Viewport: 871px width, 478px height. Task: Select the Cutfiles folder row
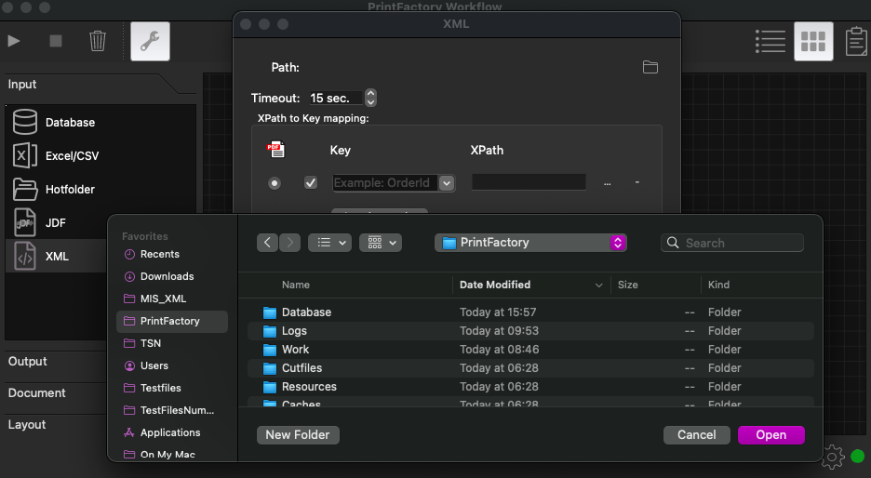530,368
